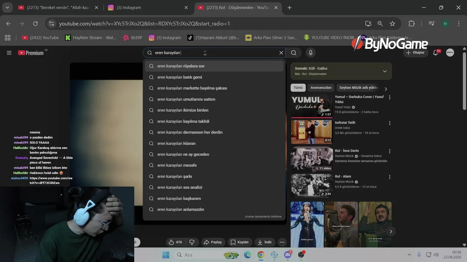The image size is (467, 262).
Task: Advance the Shorts shelf with next arrow
Action: pyautogui.click(x=391, y=231)
